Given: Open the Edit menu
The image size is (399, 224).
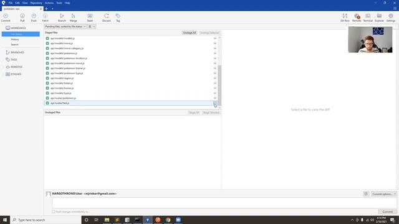Looking at the screenshot, I should point(17,2).
